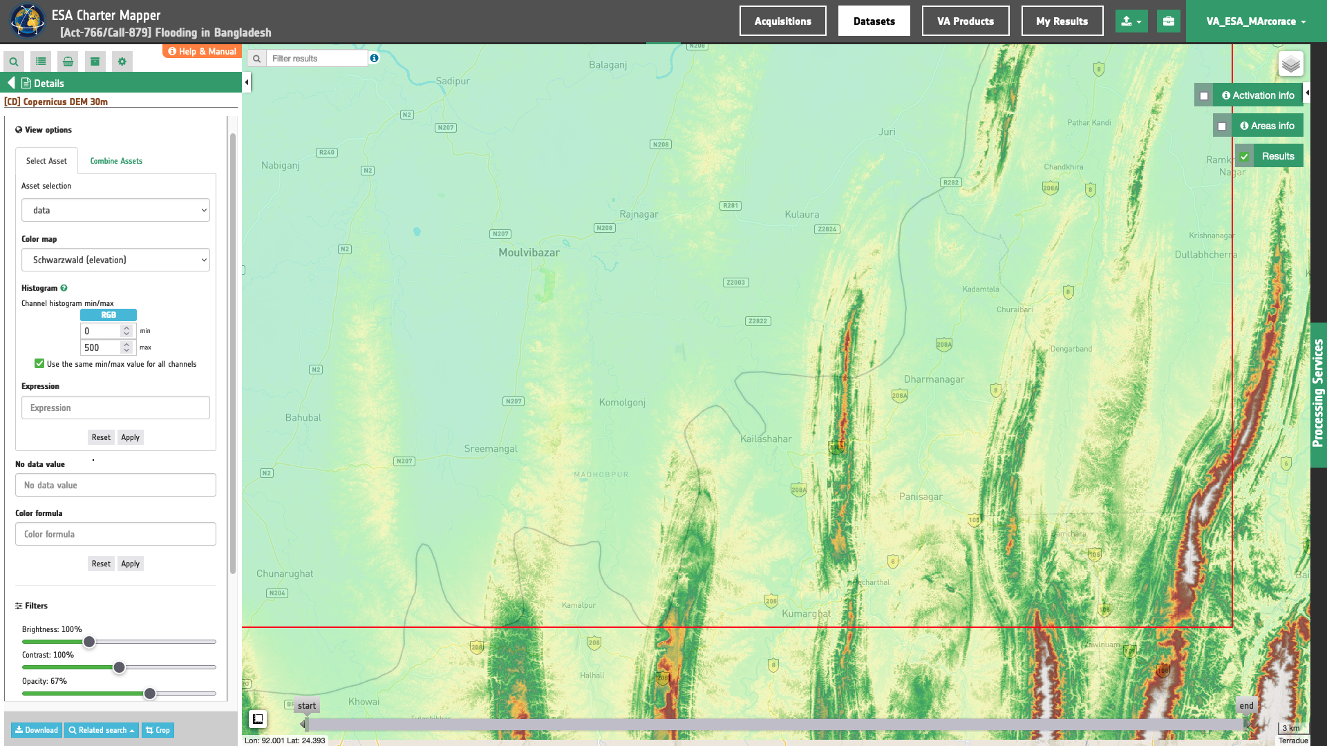Open the upload dropdown button

(1131, 21)
